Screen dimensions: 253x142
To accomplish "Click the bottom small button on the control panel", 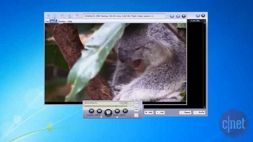I will point(136,115).
